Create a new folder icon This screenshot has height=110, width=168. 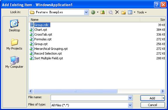click(x=123, y=12)
